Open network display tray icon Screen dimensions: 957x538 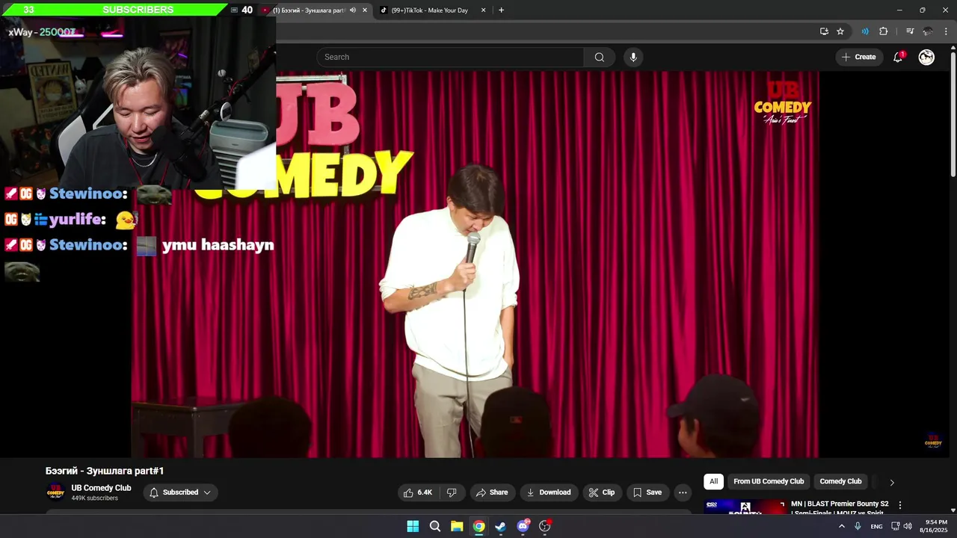pyautogui.click(x=895, y=526)
